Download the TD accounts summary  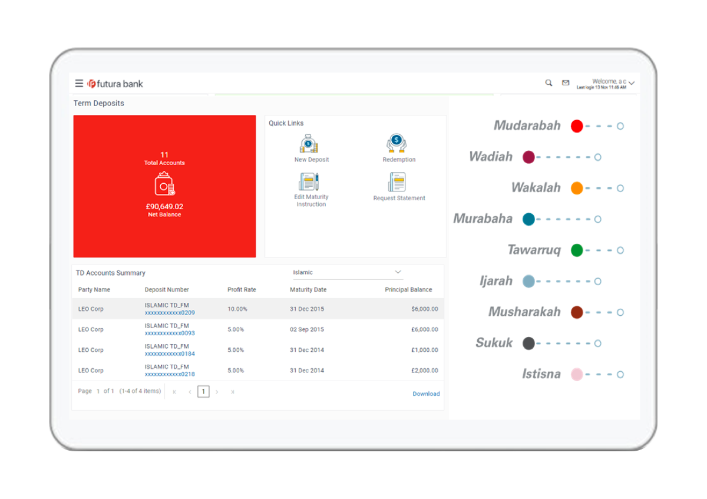(426, 394)
